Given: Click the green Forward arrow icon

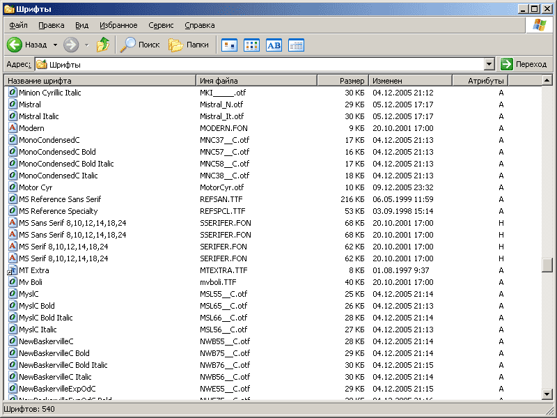Looking at the screenshot, I should pos(71,45).
